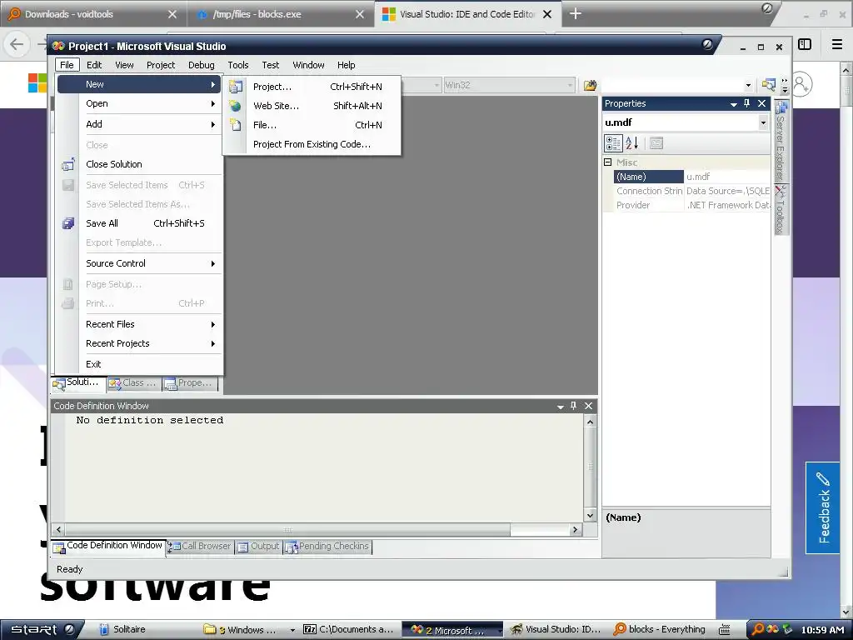Image resolution: width=853 pixels, height=640 pixels.
Task: Choose Web Site... from New submenu
Action: (312, 106)
